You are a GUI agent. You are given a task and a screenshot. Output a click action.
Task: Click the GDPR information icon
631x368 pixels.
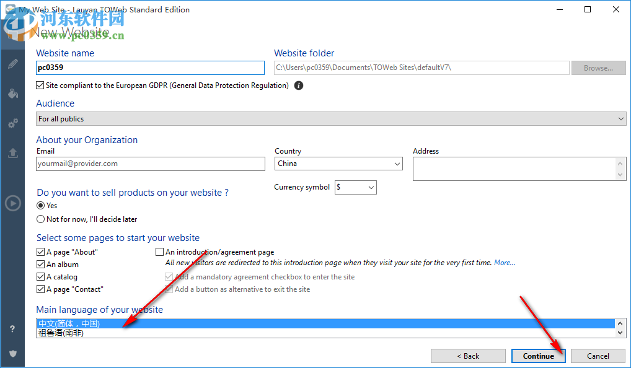point(299,85)
